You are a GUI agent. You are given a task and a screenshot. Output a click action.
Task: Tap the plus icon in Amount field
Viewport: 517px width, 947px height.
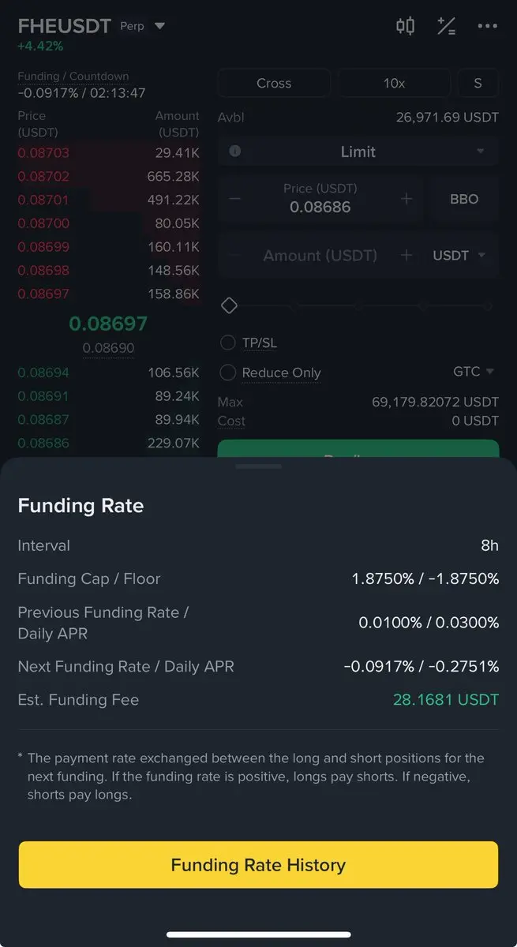(x=406, y=255)
